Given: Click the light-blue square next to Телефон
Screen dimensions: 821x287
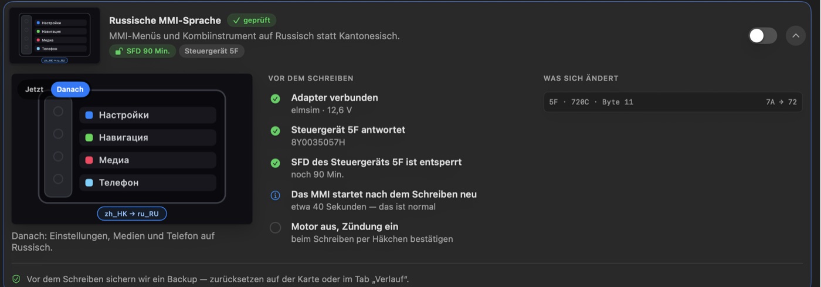Looking at the screenshot, I should coord(89,183).
